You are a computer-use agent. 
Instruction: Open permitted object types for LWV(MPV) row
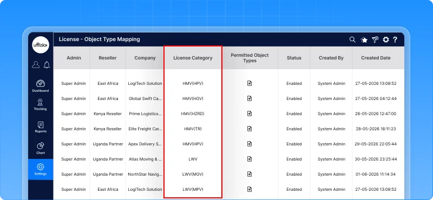250,189
